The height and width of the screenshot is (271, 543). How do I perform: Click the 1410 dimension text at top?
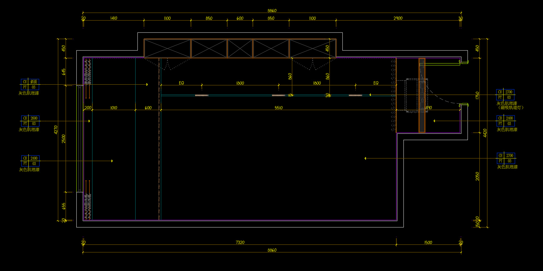(114, 18)
